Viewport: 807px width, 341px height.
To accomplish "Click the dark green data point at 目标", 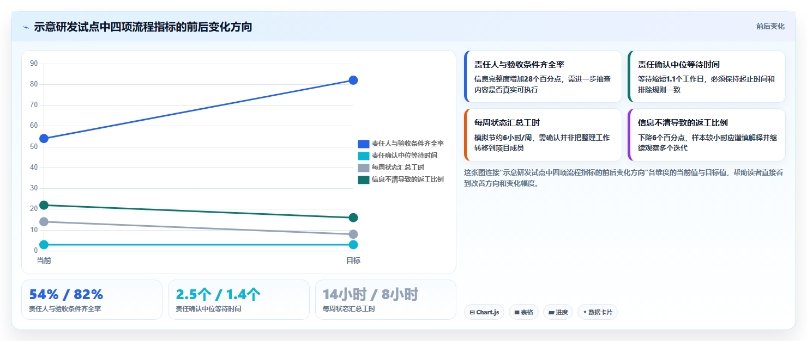I will click(353, 218).
